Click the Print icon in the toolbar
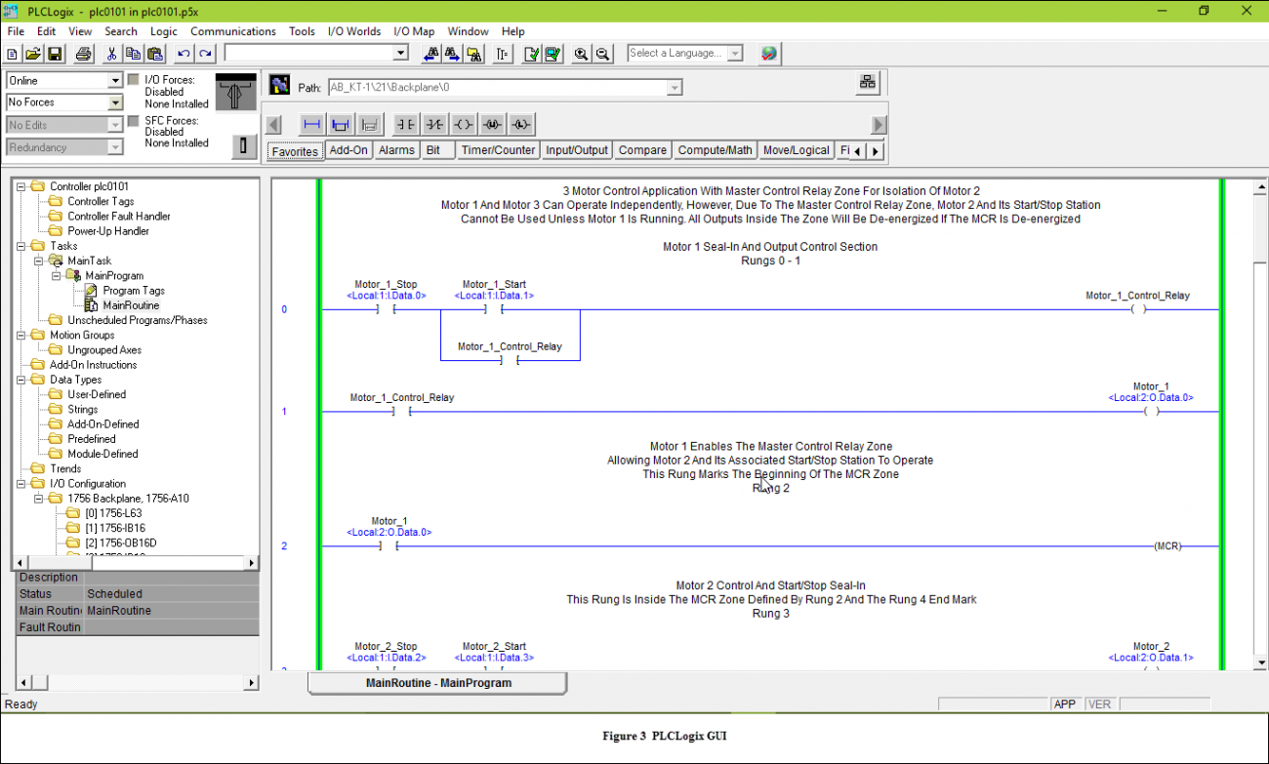The width and height of the screenshot is (1269, 764). click(x=84, y=54)
